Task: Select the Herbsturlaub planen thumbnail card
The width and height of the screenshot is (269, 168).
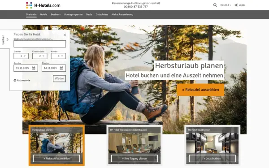Action: [56, 145]
